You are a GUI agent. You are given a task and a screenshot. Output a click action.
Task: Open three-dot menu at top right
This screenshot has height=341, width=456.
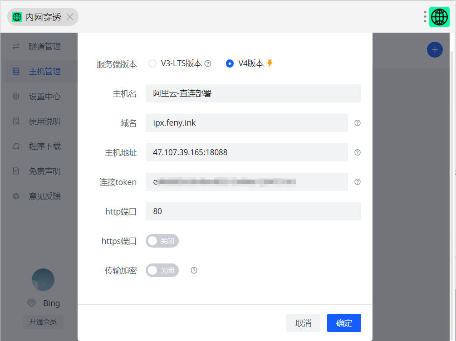coord(425,17)
